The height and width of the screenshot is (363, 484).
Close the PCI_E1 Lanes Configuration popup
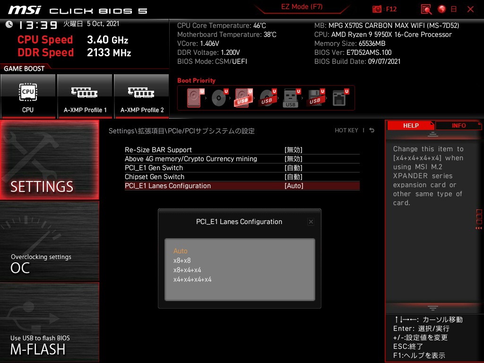[x=311, y=222]
